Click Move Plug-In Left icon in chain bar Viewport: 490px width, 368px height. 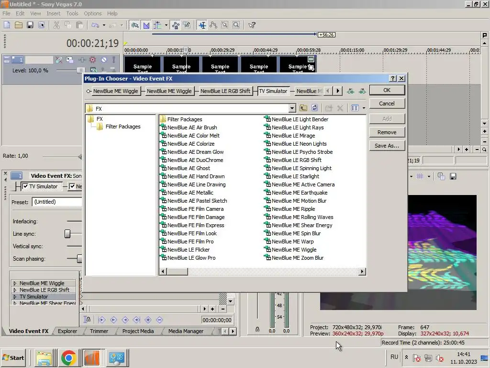click(351, 91)
